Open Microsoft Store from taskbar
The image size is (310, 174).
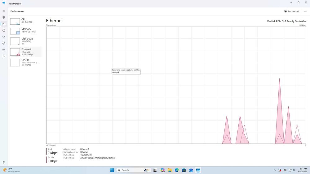click(x=184, y=170)
